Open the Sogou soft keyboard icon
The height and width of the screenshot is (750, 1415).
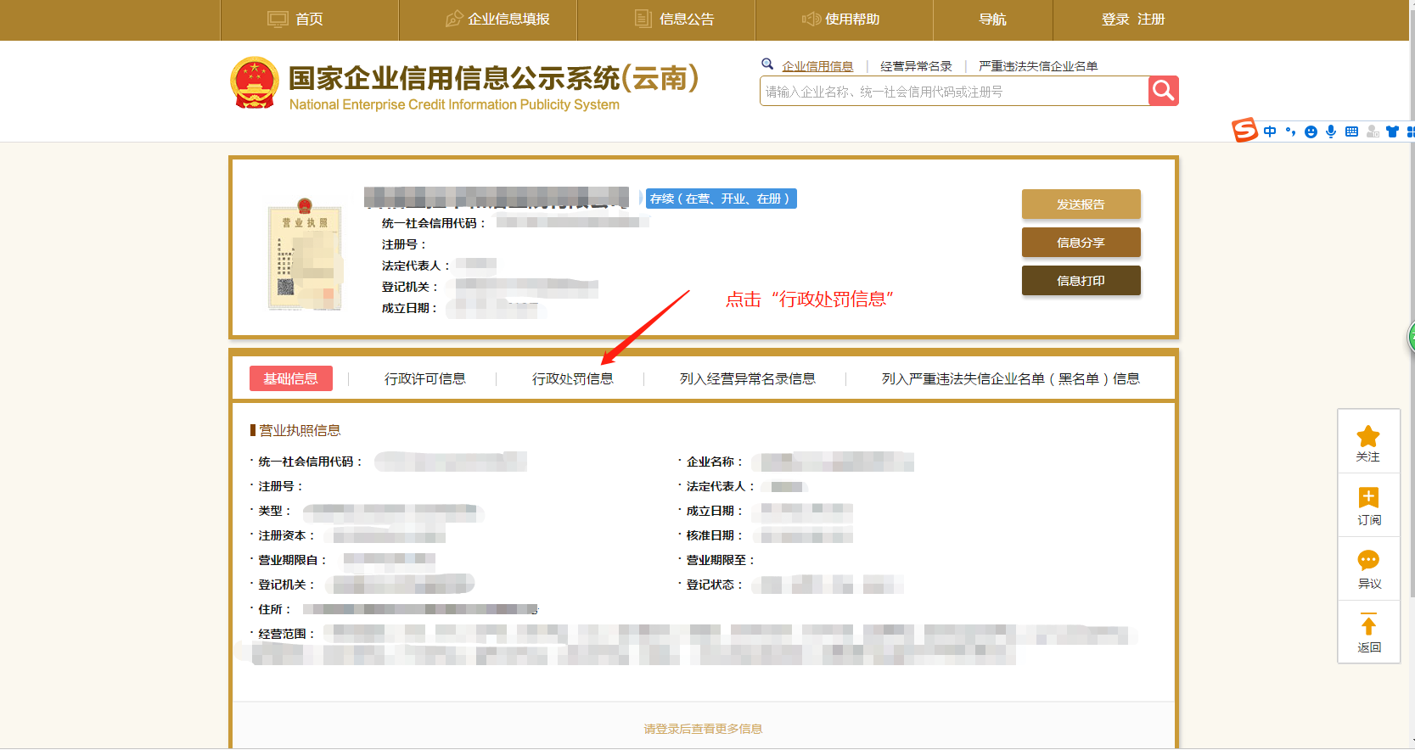[1351, 132]
